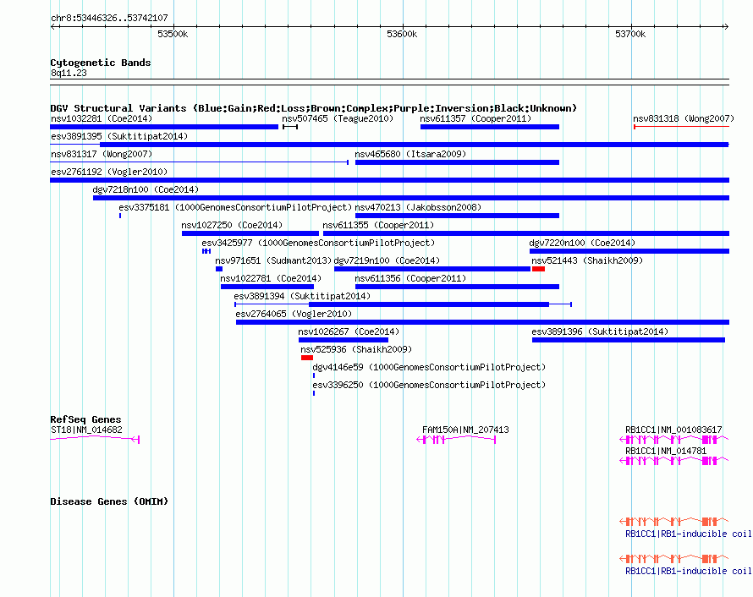Click the nsv831318 (Wong2007) loss variant label
The height and width of the screenshot is (597, 753).
tap(684, 118)
